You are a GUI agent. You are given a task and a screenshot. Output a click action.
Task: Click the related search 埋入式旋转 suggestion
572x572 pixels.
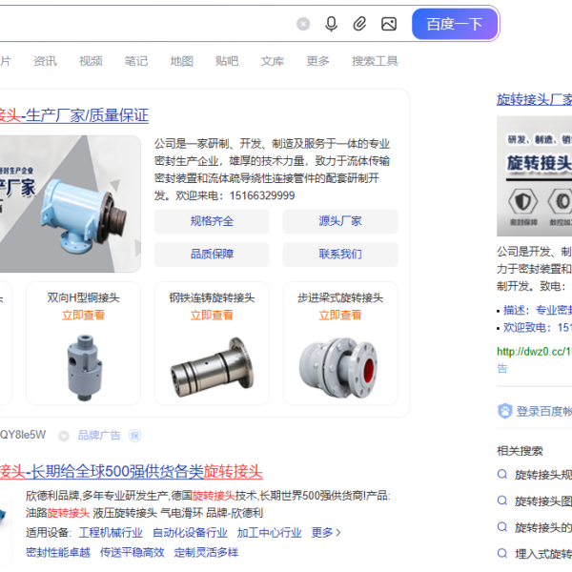tap(543, 555)
